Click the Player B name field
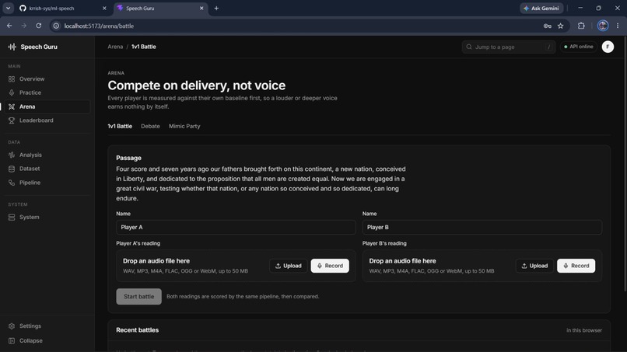627x352 pixels. (x=482, y=227)
